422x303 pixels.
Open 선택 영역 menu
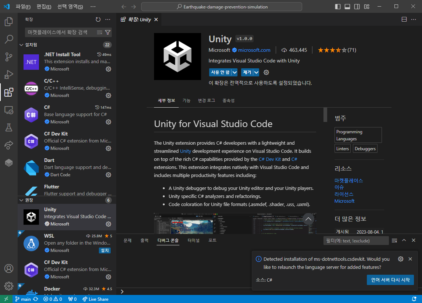pyautogui.click(x=70, y=7)
